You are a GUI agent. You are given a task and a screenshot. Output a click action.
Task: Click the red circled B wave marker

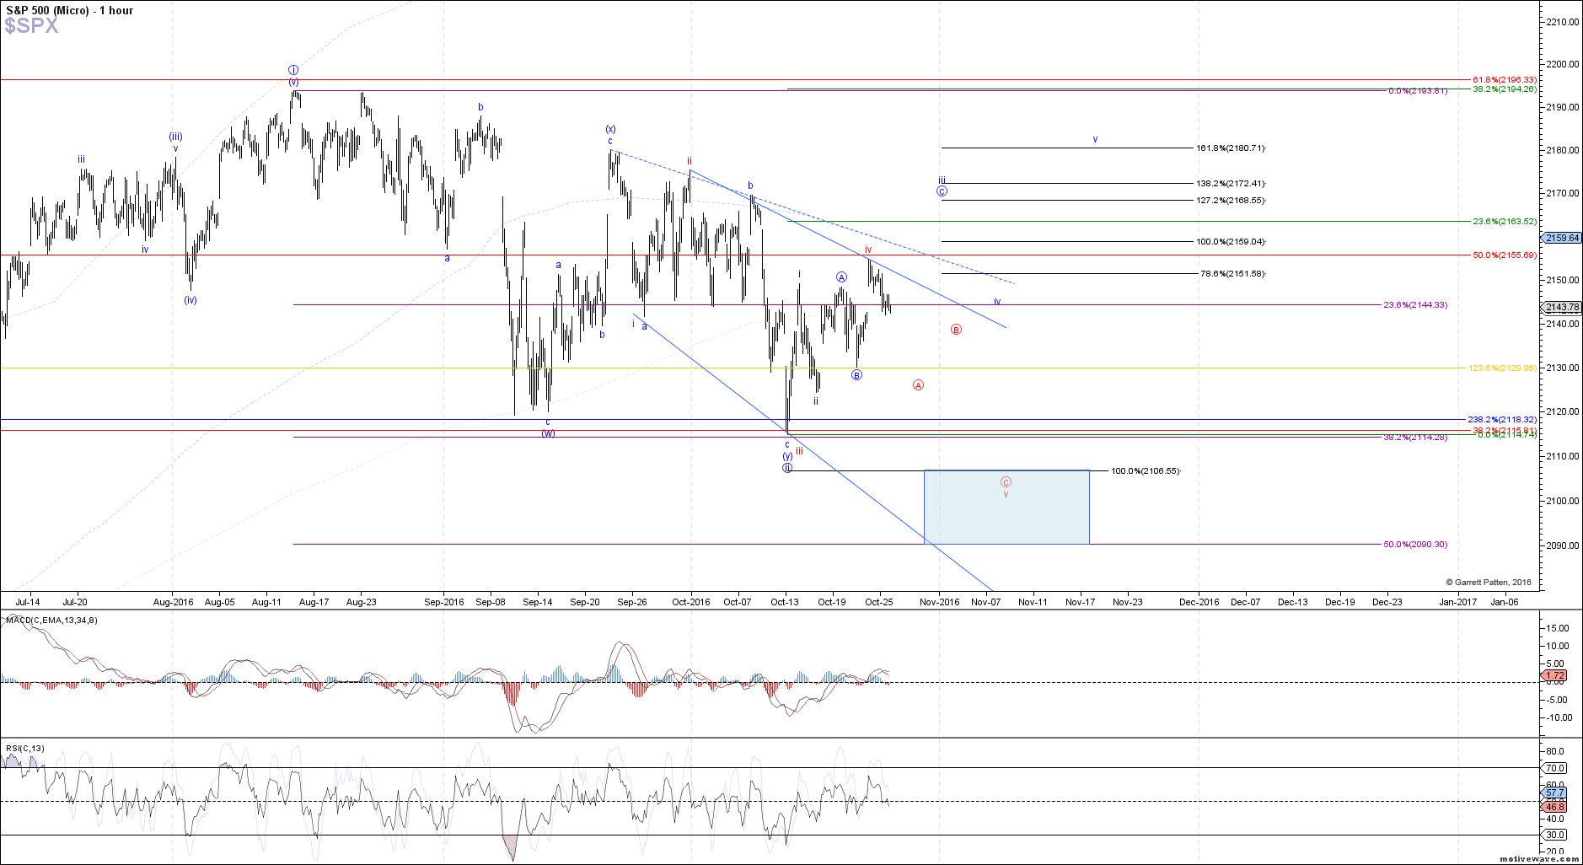[956, 330]
